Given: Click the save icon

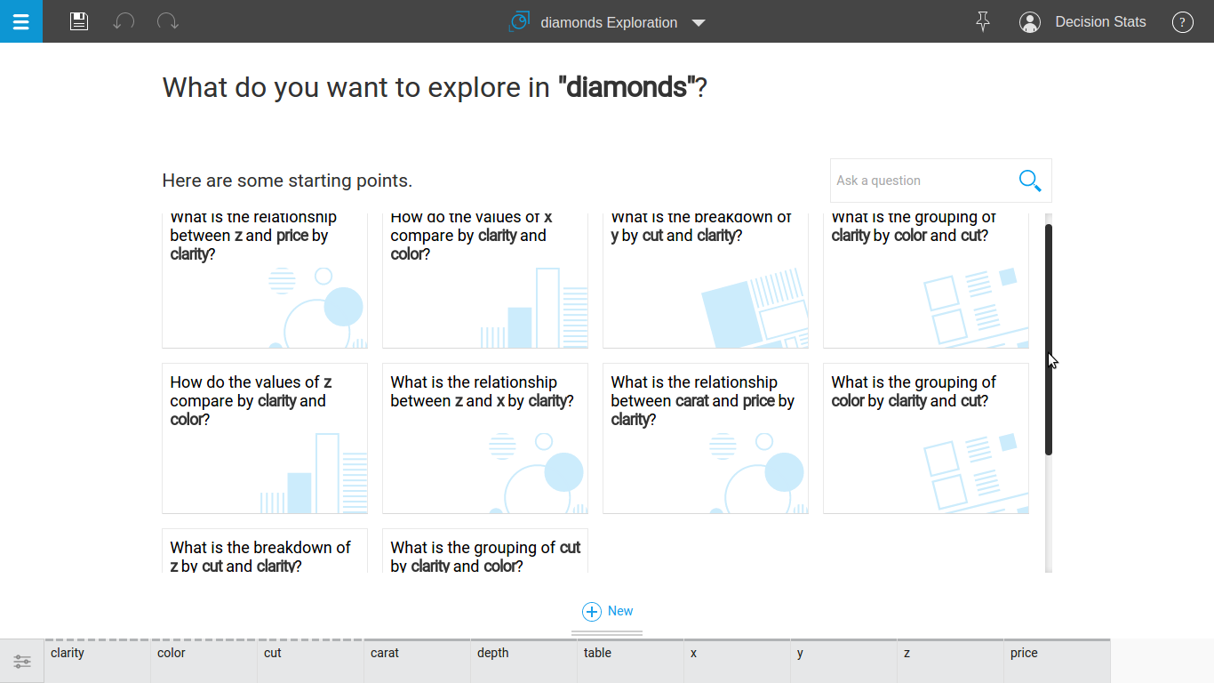Looking at the screenshot, I should (x=79, y=21).
